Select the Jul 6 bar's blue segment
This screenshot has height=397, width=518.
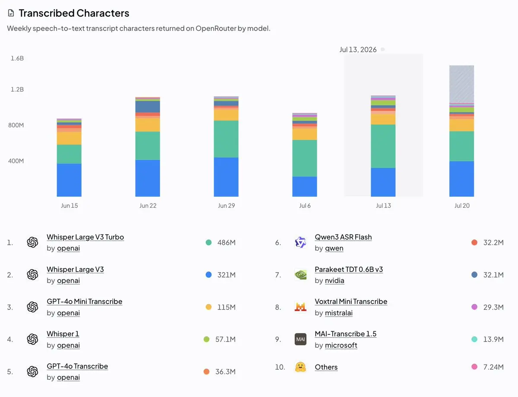[x=305, y=187]
